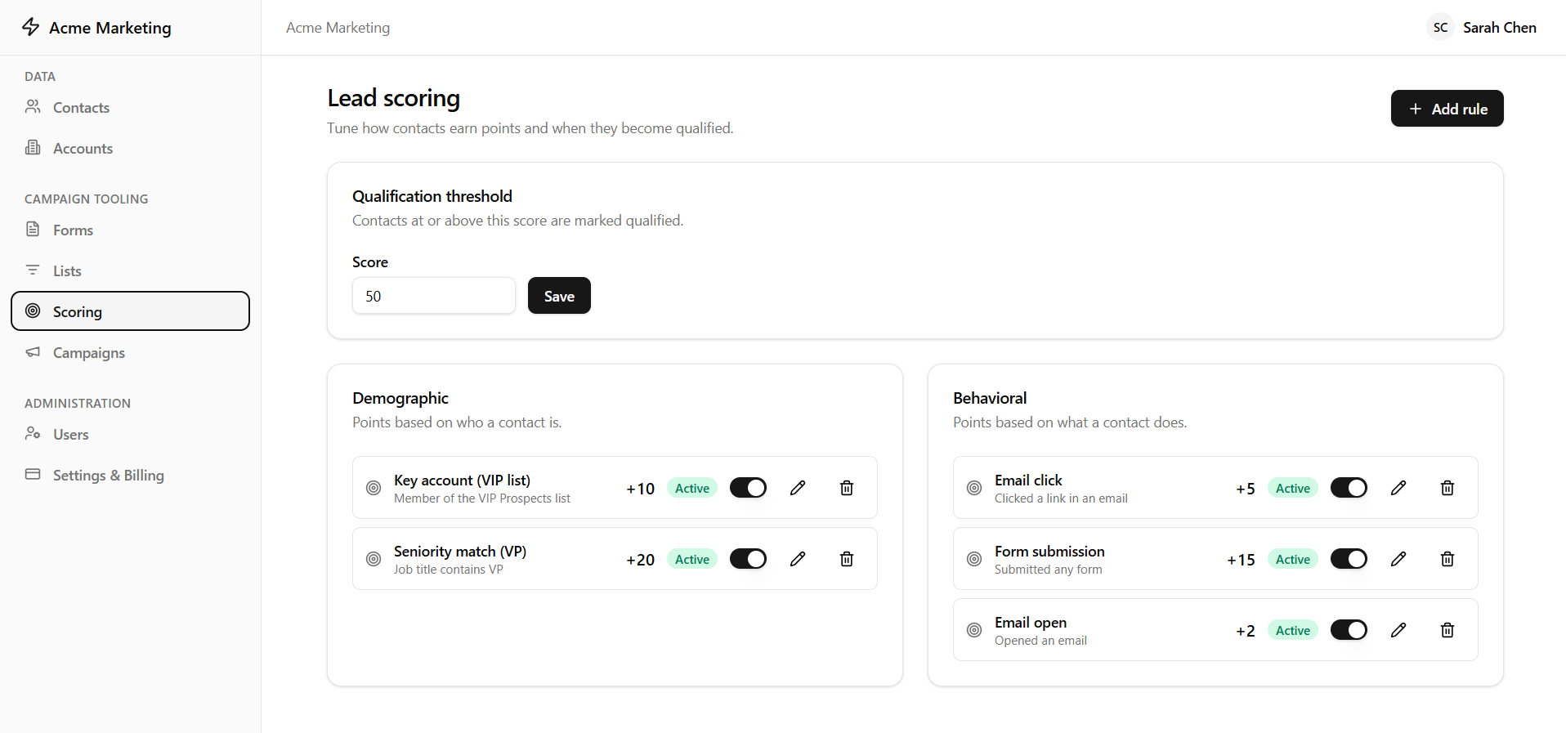Edit the Email click rule
Screen dimensions: 1566x733
(1398, 488)
